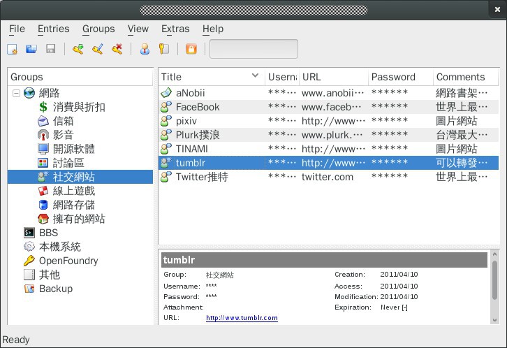507x348 pixels.
Task: Select the tumblr entry row
Action: 328,163
